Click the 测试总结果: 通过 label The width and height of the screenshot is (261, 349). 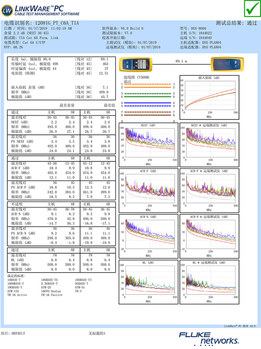pos(236,23)
